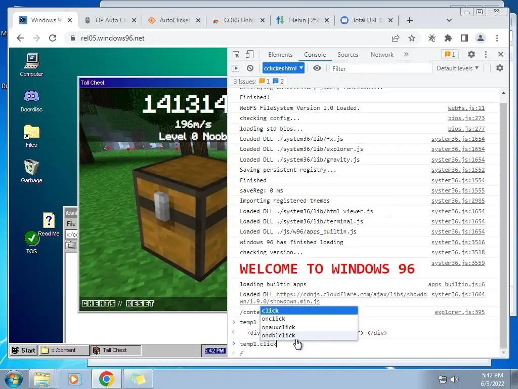This screenshot has width=518, height=389.
Task: Select the DevTools inspect element icon
Action: (236, 55)
